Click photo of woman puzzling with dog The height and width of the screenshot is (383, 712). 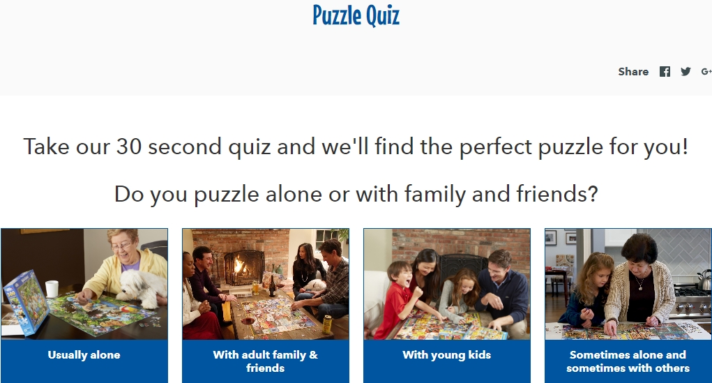(x=84, y=284)
